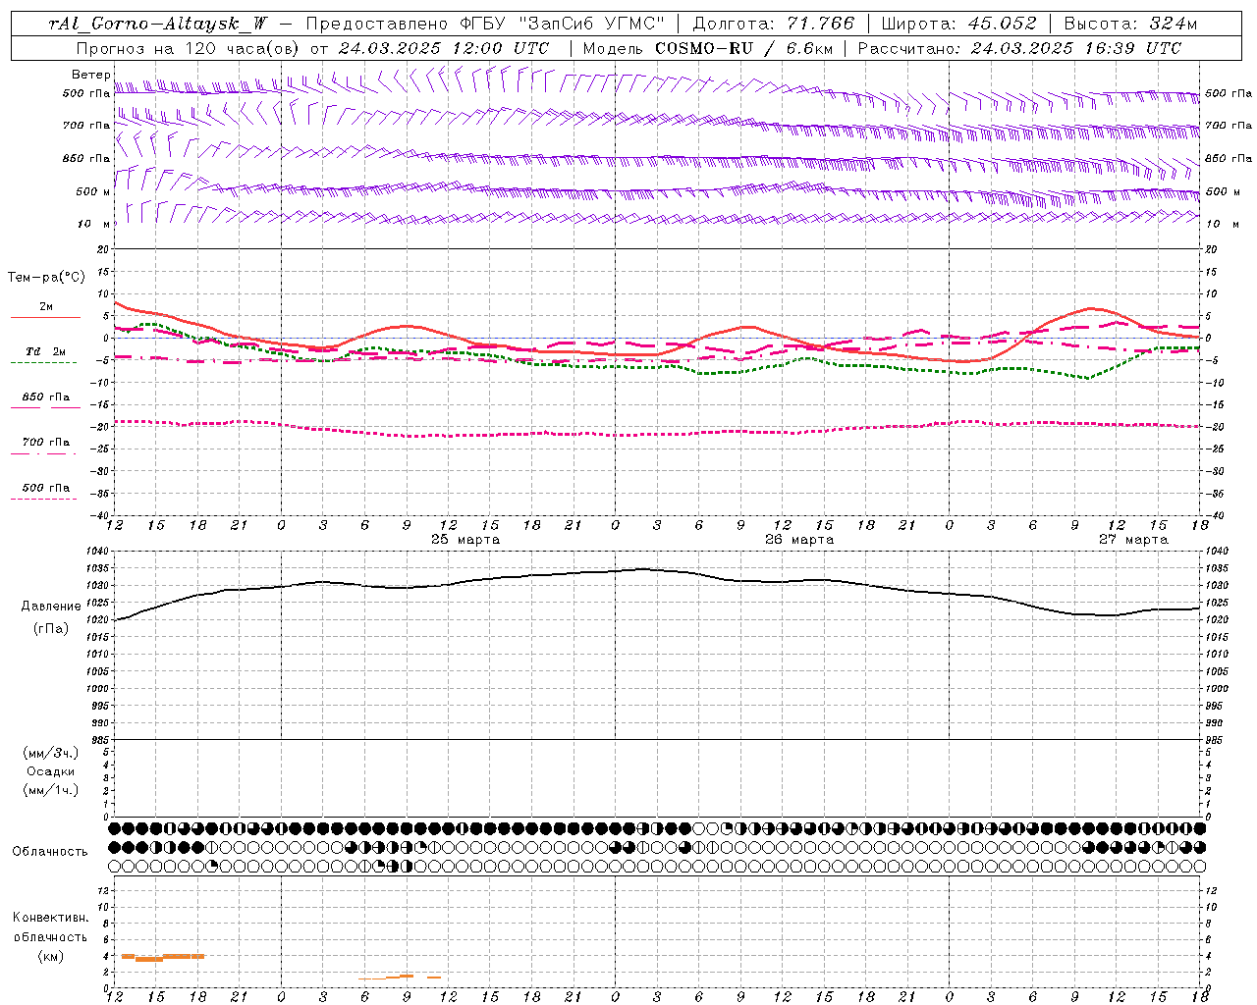Click right '10 м' wind level label
1257x1005 pixels.
point(1223,224)
